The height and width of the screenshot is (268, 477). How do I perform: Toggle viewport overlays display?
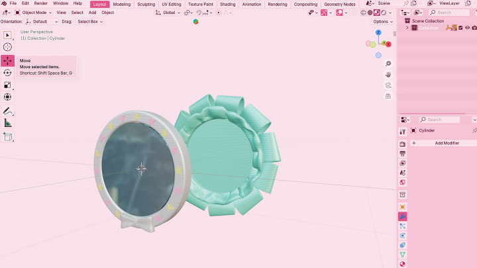coord(339,13)
